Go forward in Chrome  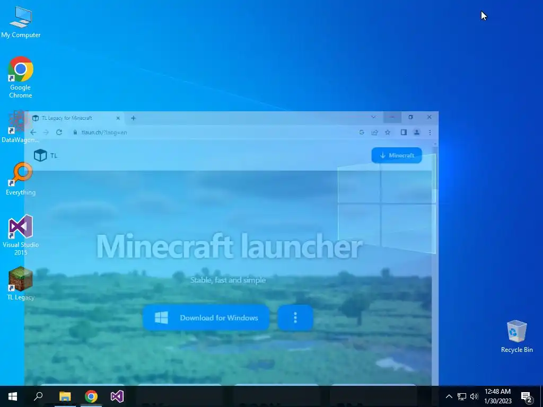(x=46, y=132)
